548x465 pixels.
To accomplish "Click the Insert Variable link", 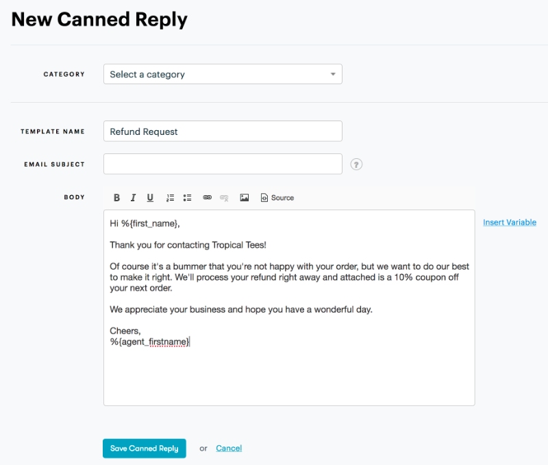I will click(x=510, y=223).
